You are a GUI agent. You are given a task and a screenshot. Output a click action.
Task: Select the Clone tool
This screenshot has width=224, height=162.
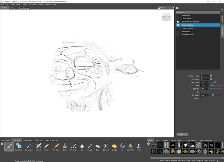[64, 147]
